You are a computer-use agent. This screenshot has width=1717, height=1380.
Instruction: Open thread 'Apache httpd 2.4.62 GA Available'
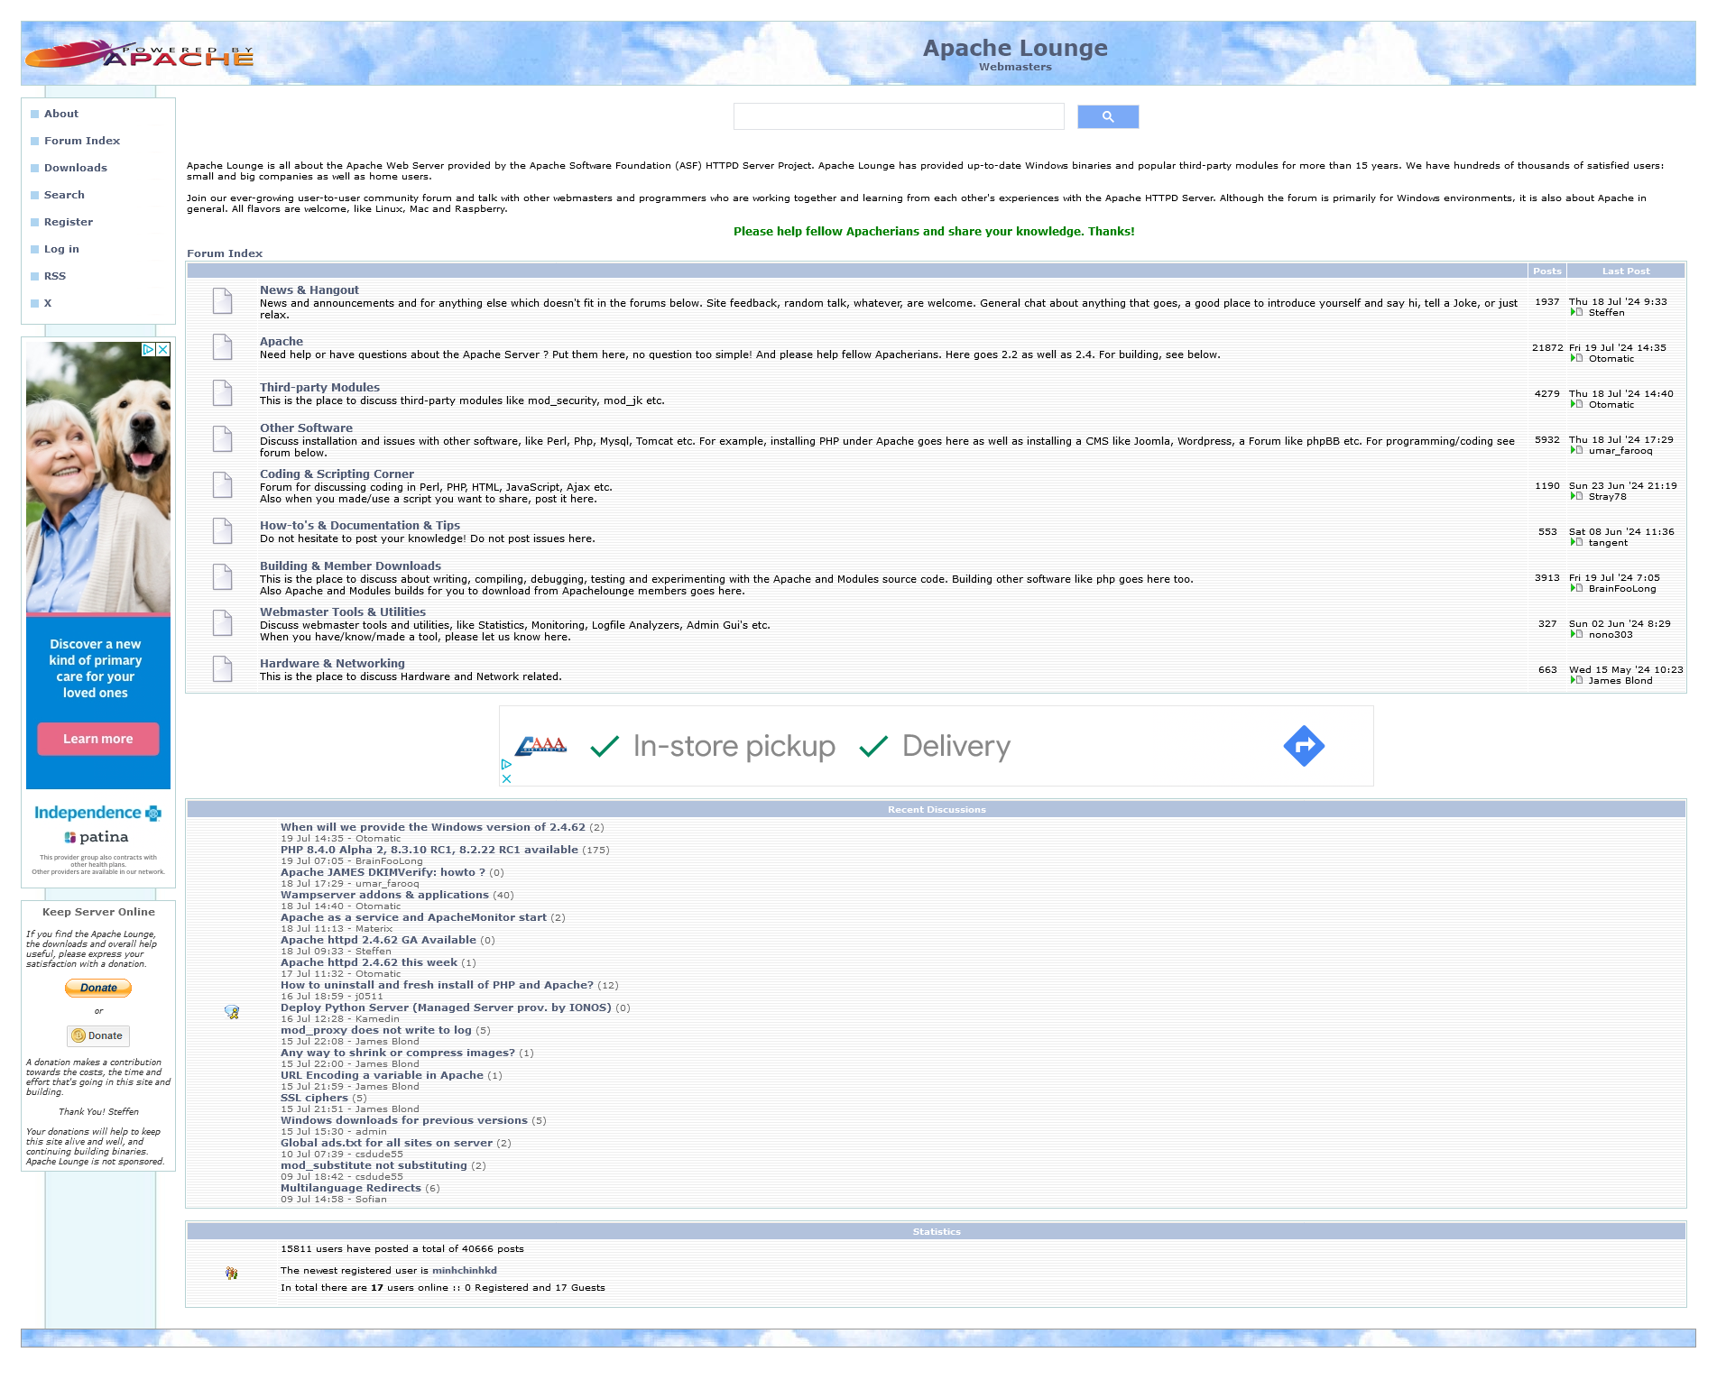click(x=378, y=940)
